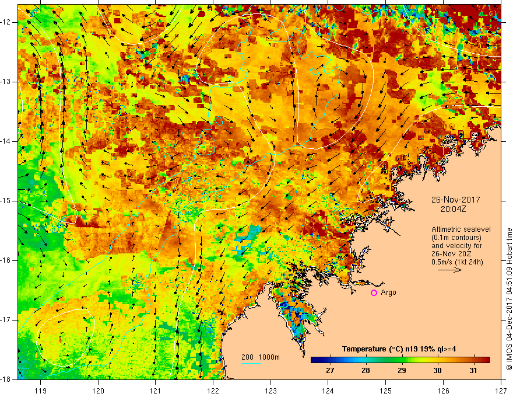Click the magenta Argo float marker
This screenshot has height=397, width=513.
pyautogui.click(x=374, y=293)
